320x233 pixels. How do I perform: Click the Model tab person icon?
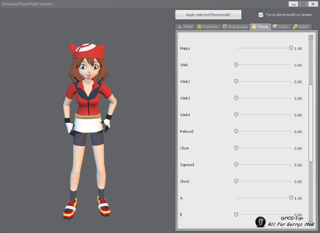180,27
